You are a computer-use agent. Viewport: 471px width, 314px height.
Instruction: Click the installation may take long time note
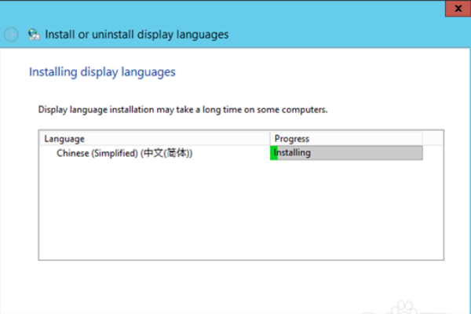(183, 110)
